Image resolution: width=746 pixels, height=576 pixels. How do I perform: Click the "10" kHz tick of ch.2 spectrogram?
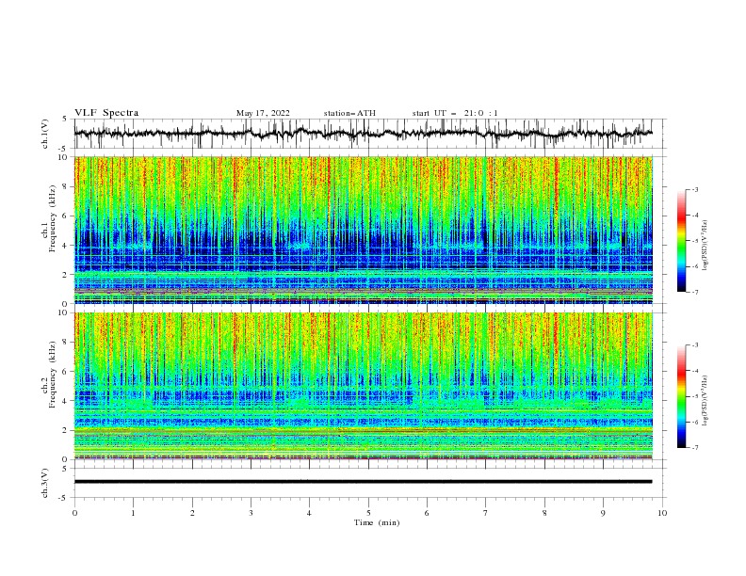pyautogui.click(x=63, y=312)
